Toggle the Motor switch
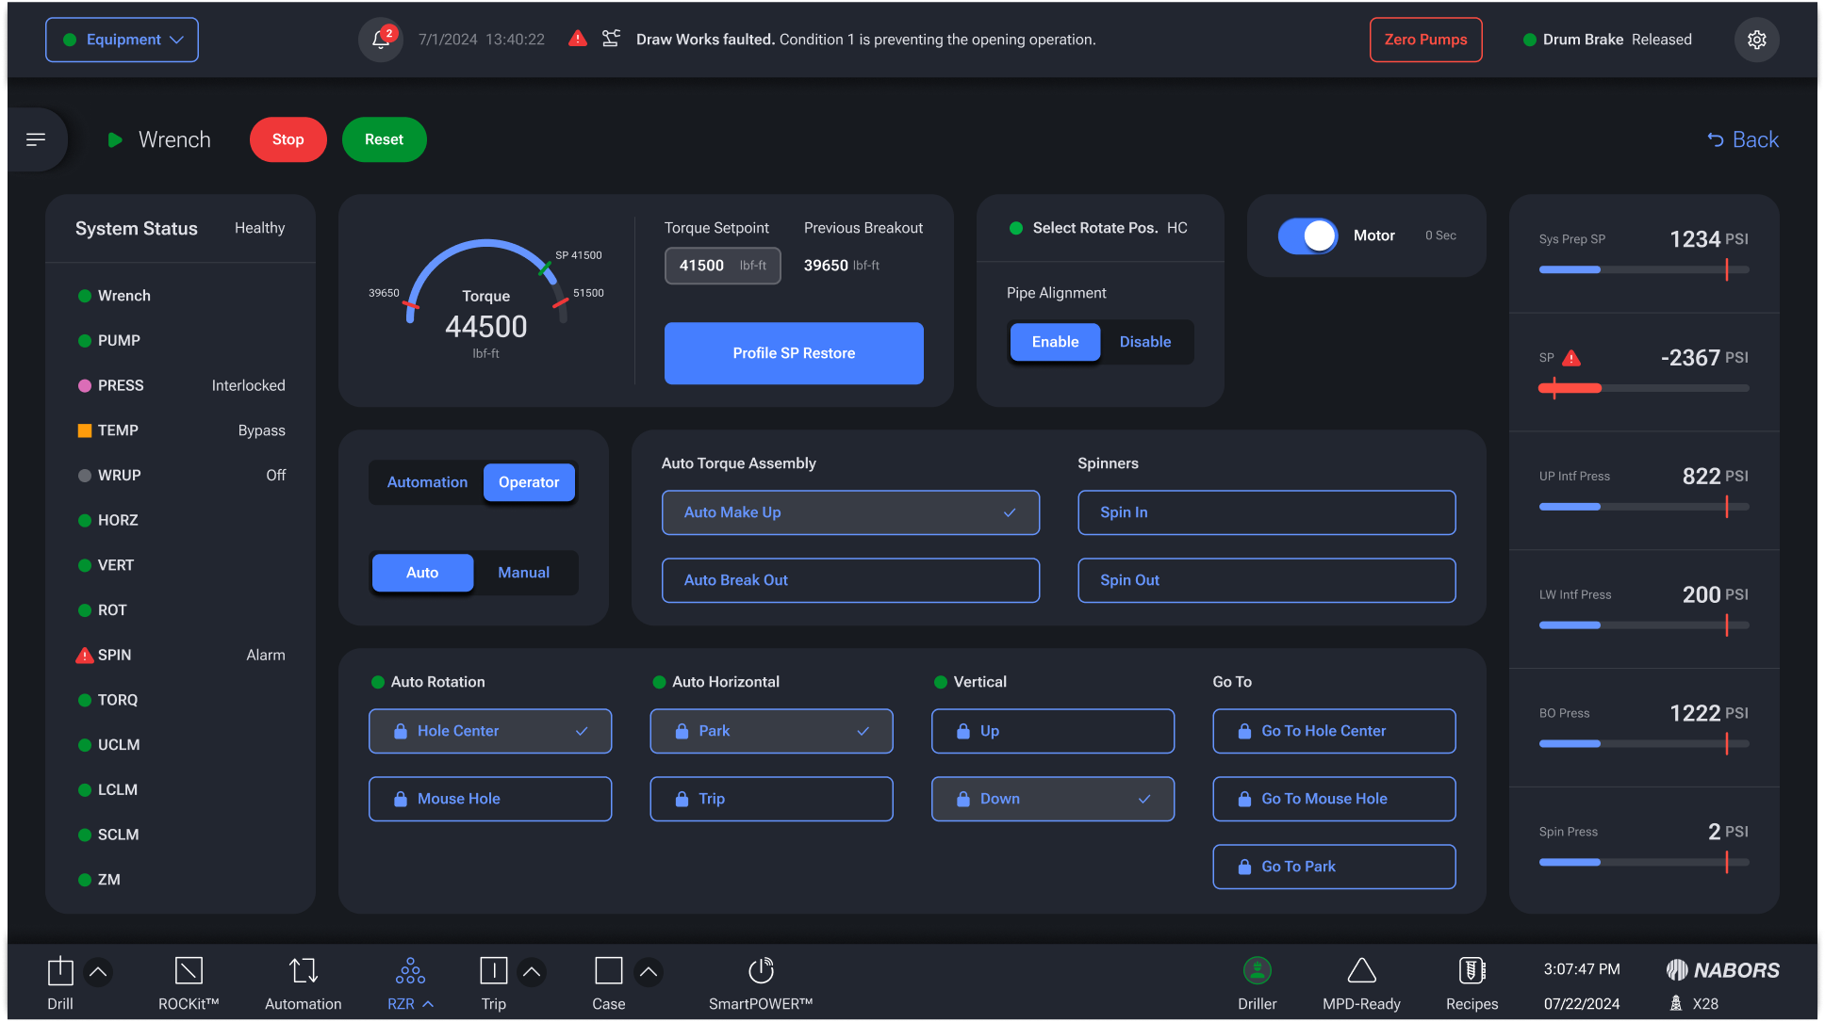The width and height of the screenshot is (1825, 1022). 1307,235
